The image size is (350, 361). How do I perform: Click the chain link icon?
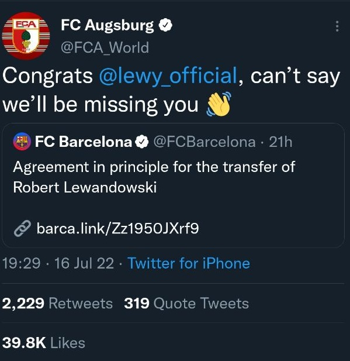22,228
